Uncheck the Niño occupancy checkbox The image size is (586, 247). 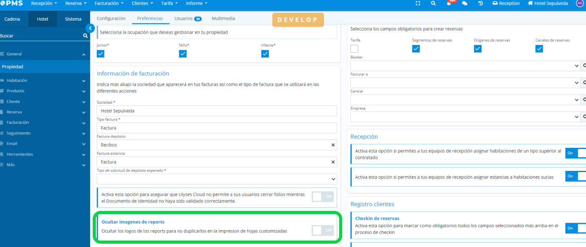[183, 54]
